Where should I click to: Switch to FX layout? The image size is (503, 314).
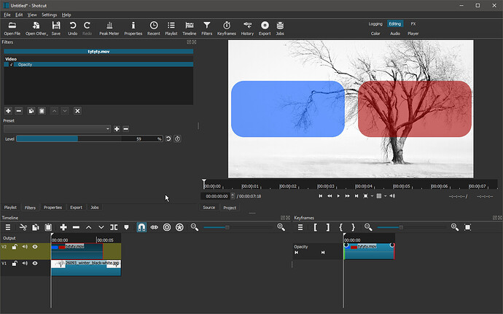point(413,24)
